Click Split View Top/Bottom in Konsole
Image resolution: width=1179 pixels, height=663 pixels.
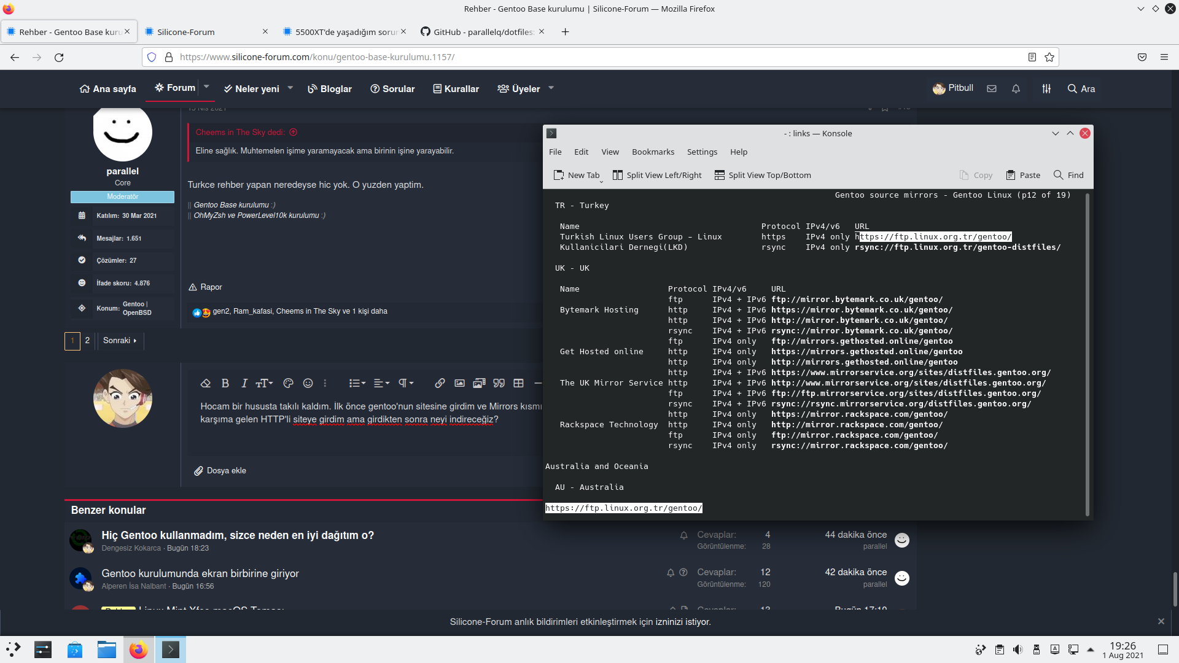pyautogui.click(x=763, y=176)
